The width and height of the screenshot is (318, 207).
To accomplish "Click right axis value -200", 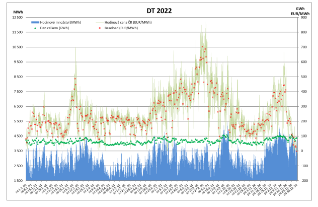I will tap(304, 181).
